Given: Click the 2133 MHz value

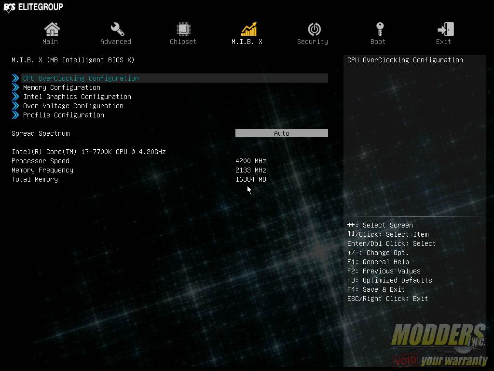Looking at the screenshot, I should 251,170.
